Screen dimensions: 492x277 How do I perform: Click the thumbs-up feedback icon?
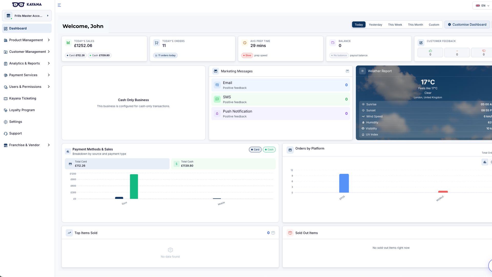pyautogui.click(x=430, y=51)
